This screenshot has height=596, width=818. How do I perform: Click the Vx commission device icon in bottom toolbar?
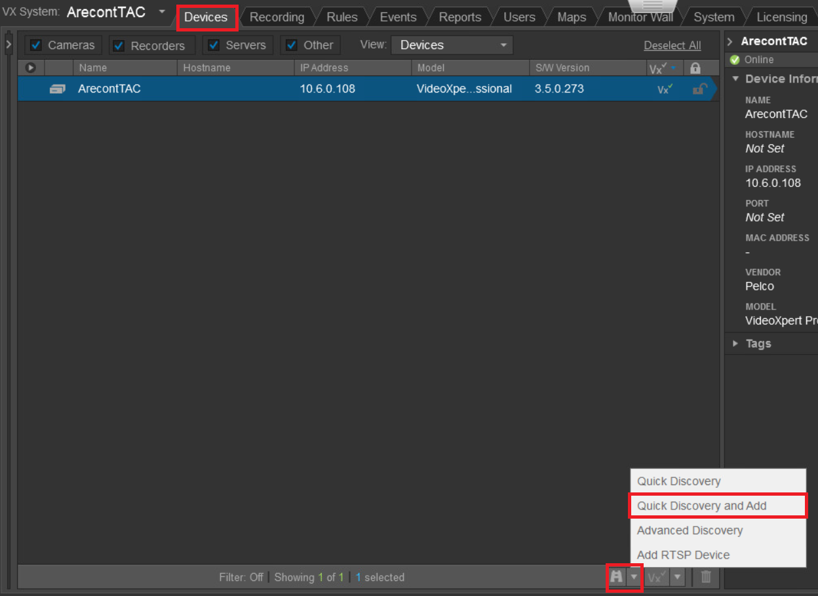coord(657,577)
